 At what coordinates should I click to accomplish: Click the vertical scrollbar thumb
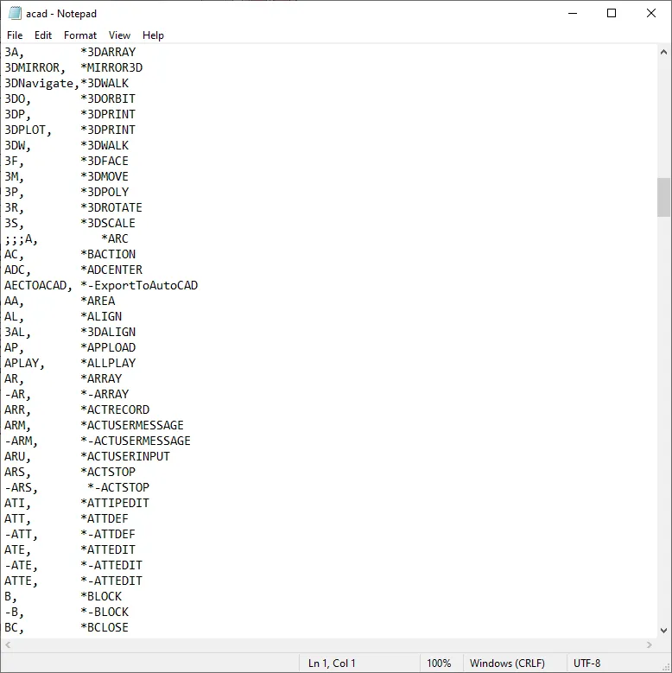(663, 197)
